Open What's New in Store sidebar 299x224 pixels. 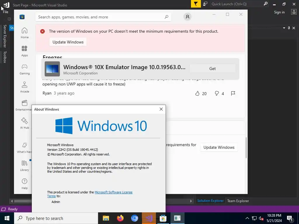pos(24,148)
